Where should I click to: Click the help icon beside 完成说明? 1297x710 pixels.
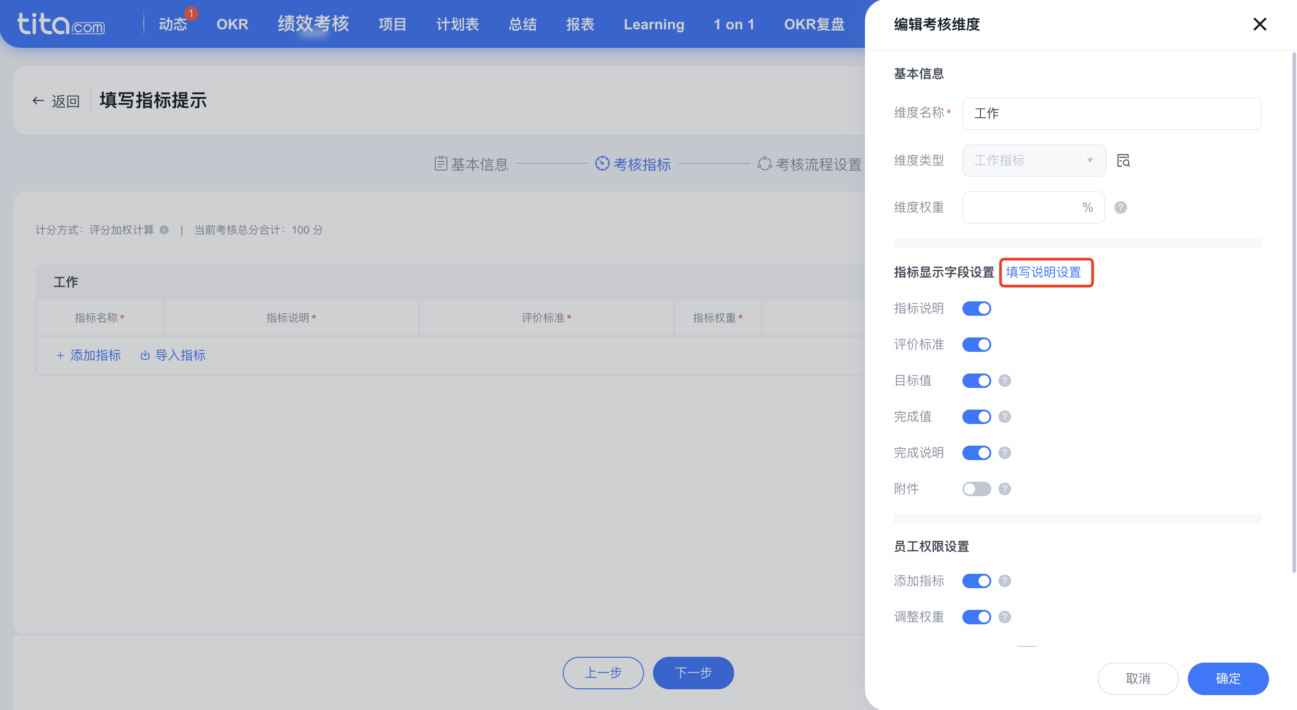click(1004, 453)
